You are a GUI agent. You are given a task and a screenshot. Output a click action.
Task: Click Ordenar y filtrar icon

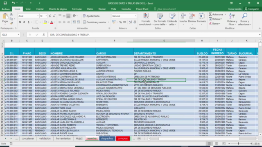(x=232, y=16)
